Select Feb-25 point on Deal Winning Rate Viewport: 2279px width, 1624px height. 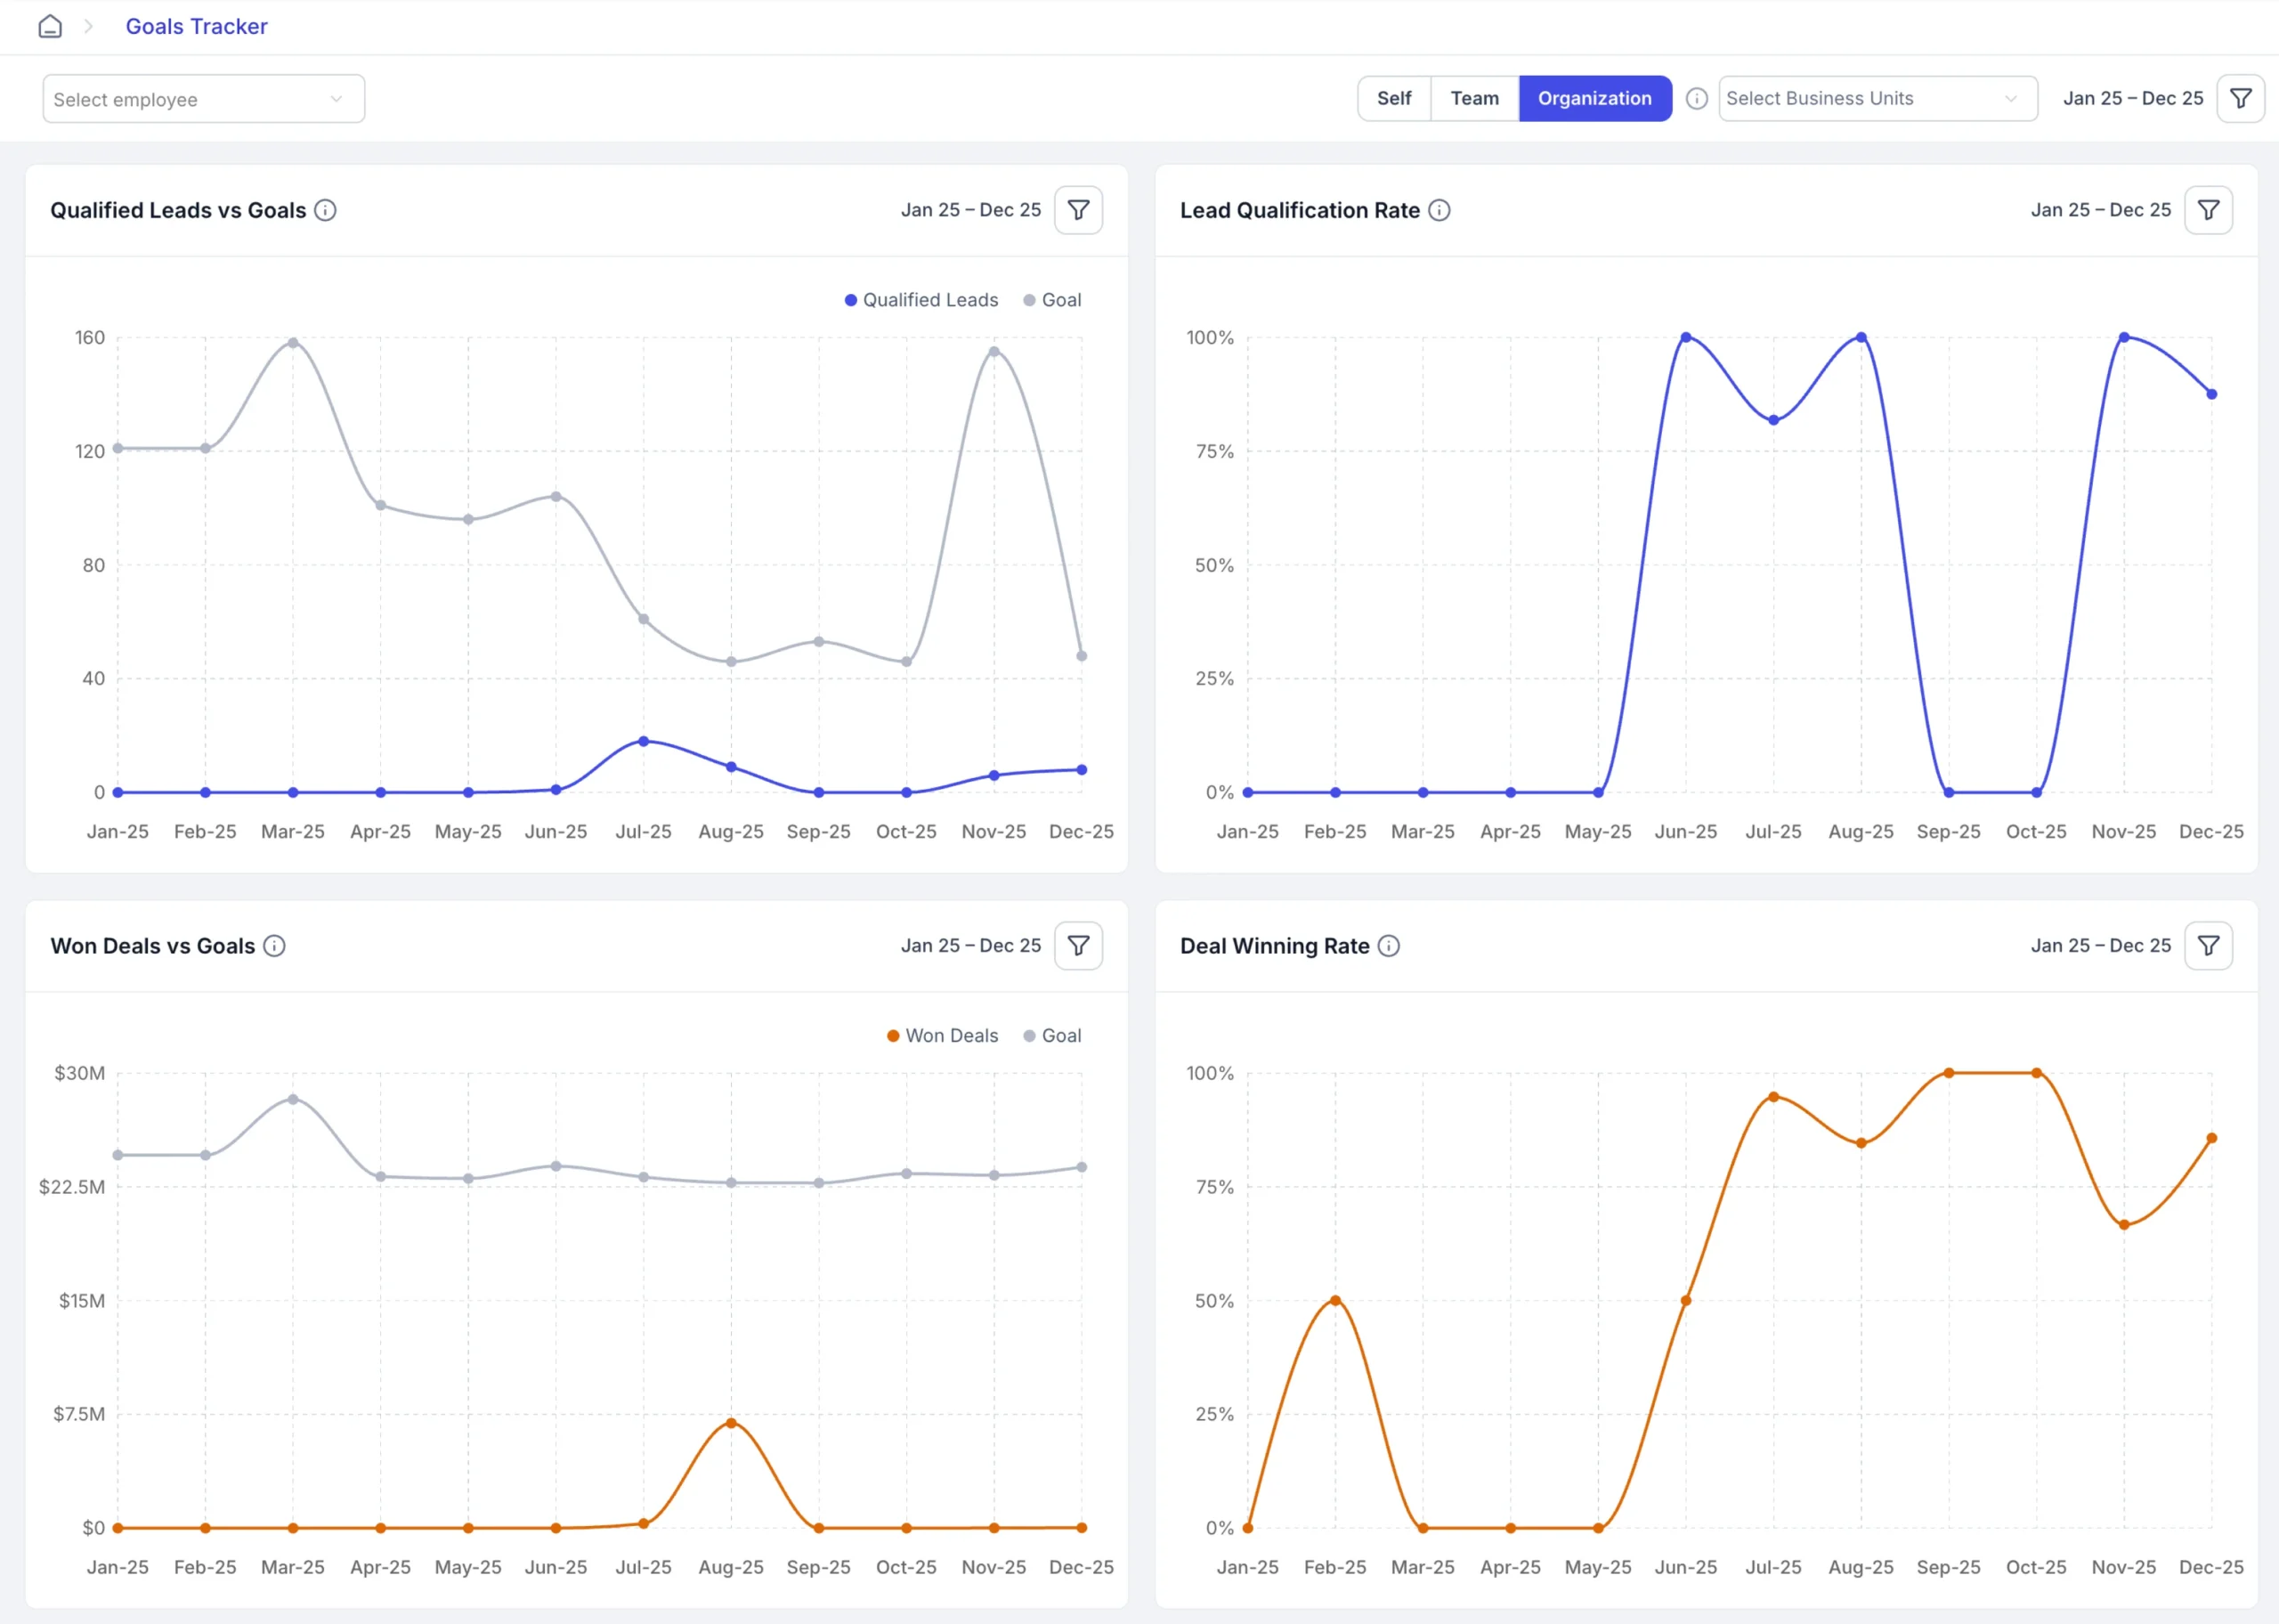tap(1335, 1301)
